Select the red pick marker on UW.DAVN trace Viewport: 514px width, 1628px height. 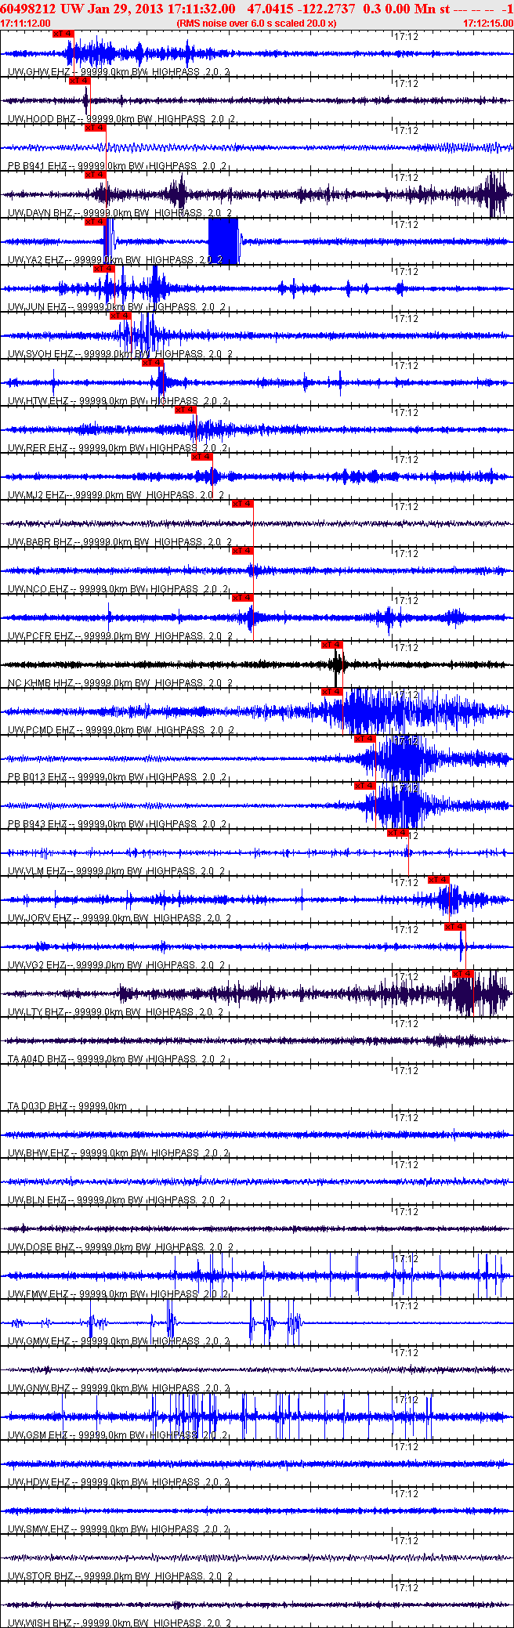pyautogui.click(x=95, y=175)
